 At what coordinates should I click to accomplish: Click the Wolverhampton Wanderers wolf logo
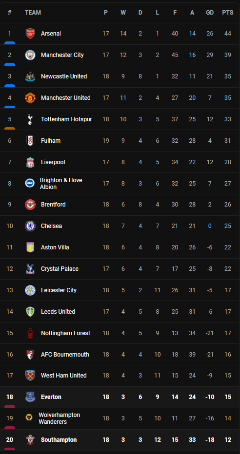tap(29, 418)
